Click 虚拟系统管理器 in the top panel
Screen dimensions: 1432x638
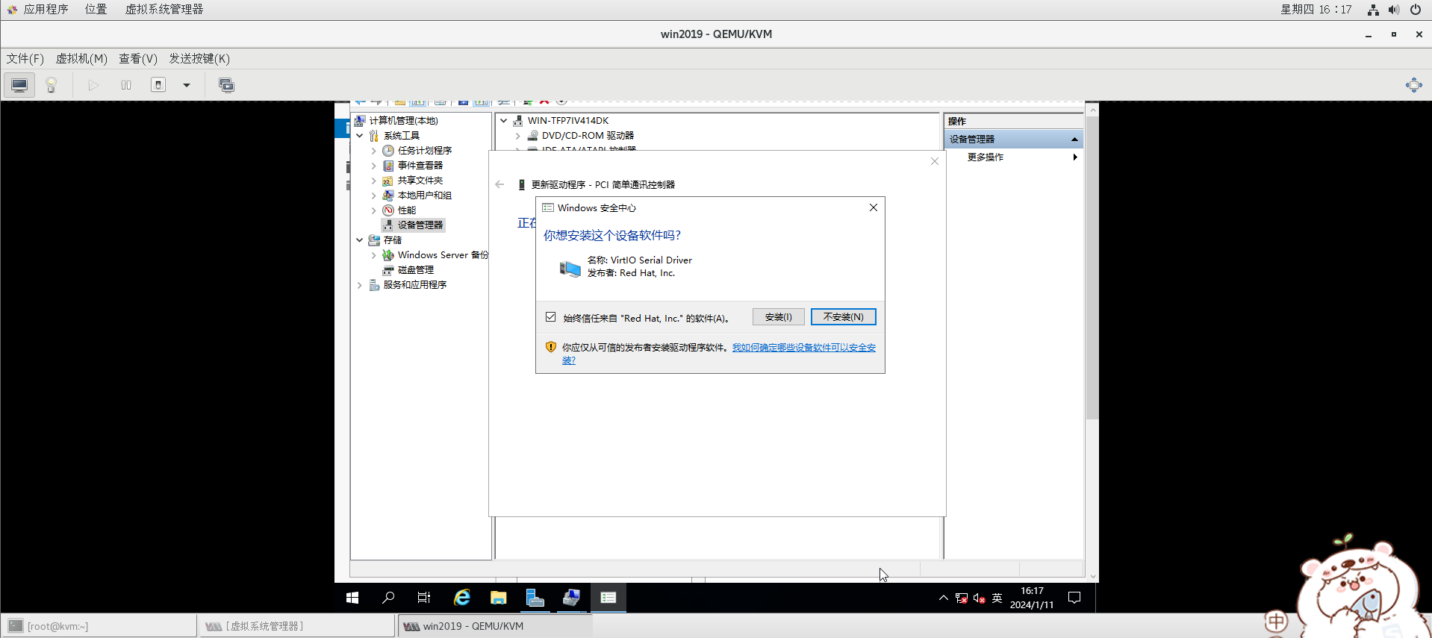164,9
